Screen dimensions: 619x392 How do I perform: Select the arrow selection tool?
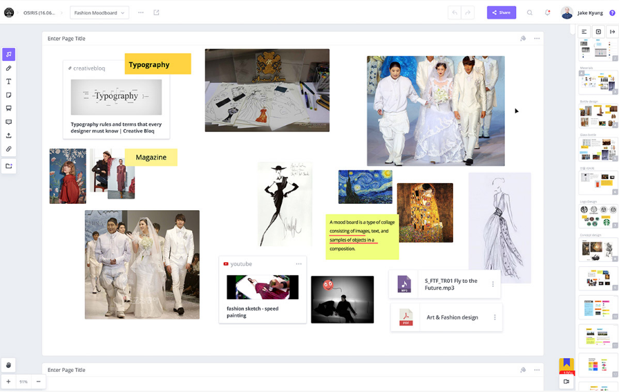click(9, 55)
